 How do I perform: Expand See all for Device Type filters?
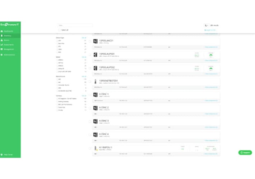[84, 38]
